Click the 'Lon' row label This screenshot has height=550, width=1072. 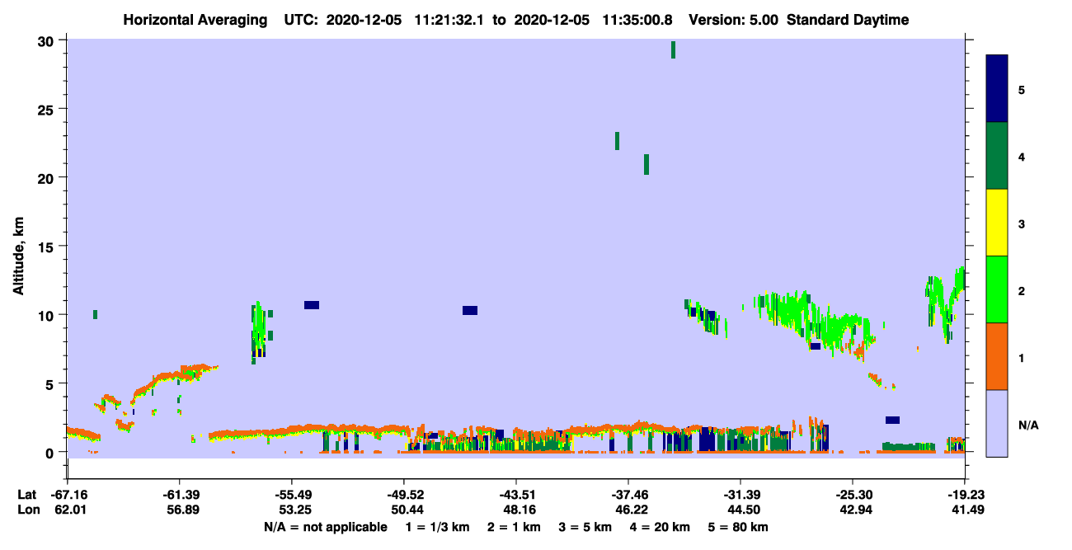tap(28, 510)
